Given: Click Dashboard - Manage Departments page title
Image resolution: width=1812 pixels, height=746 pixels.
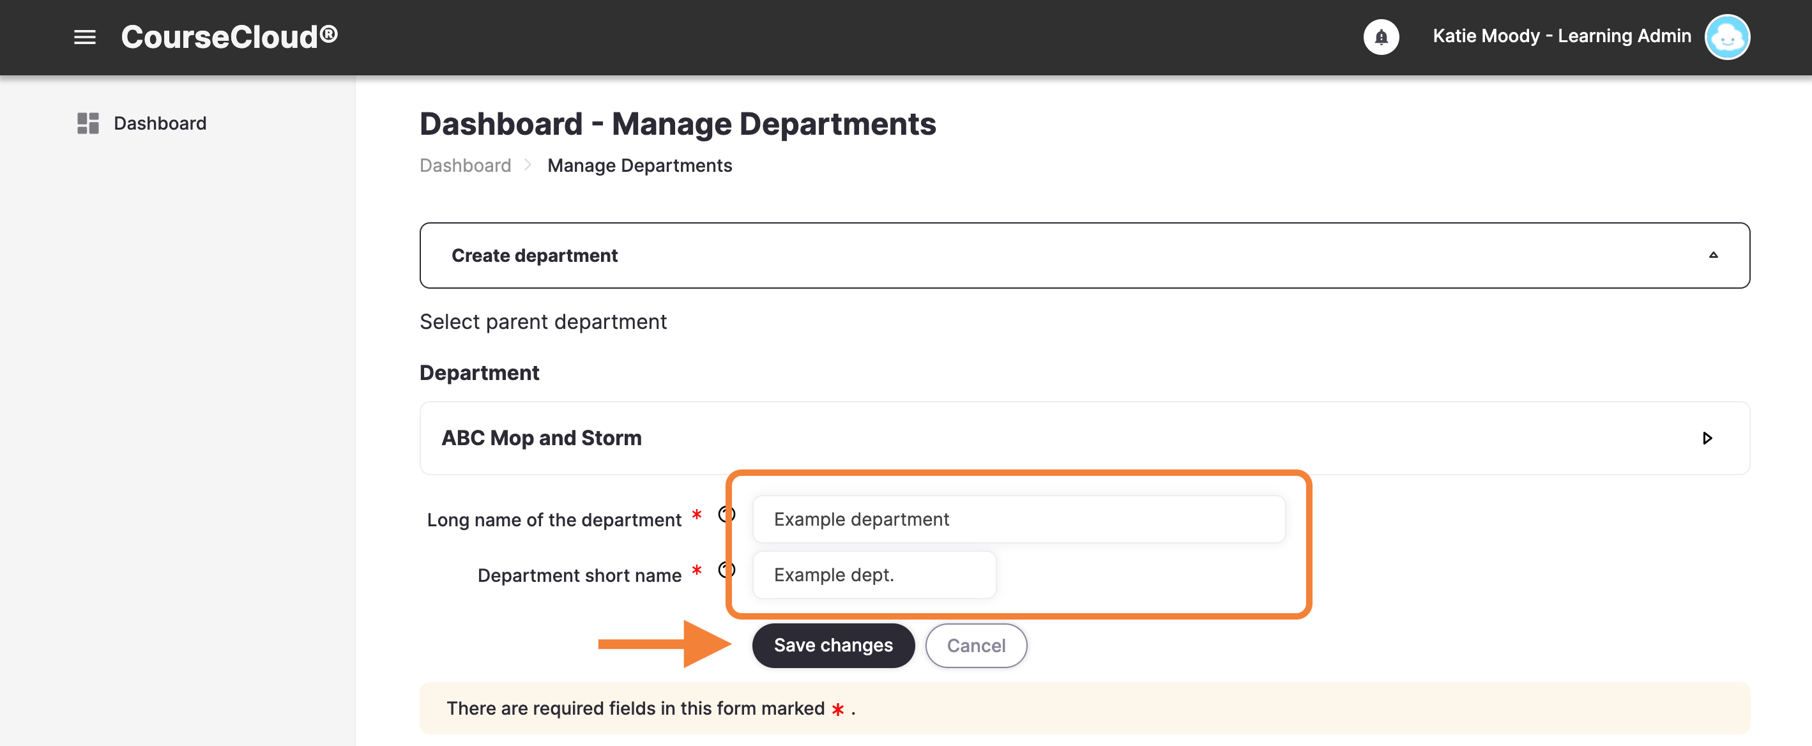Looking at the screenshot, I should click(x=678, y=124).
